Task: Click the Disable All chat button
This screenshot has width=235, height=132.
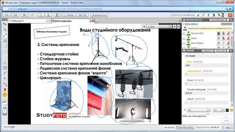Action: tap(207, 51)
